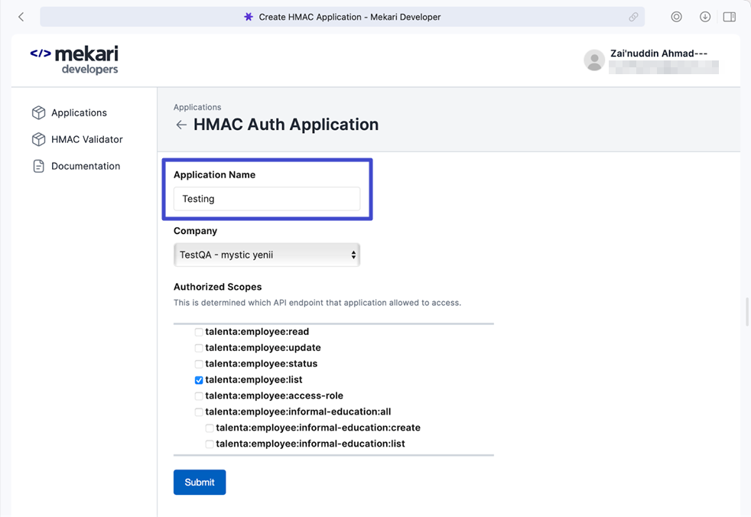
Task: Click the back arrow beside HMAC Auth Application
Action: 181,125
